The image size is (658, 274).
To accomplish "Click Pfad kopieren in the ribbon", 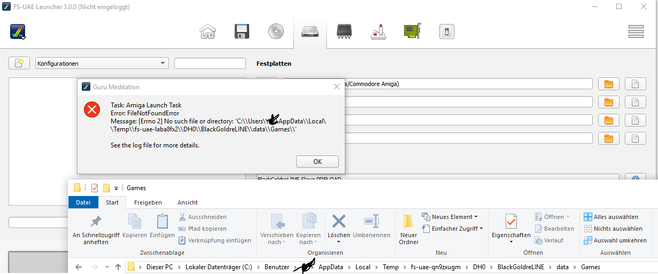I will [203, 229].
